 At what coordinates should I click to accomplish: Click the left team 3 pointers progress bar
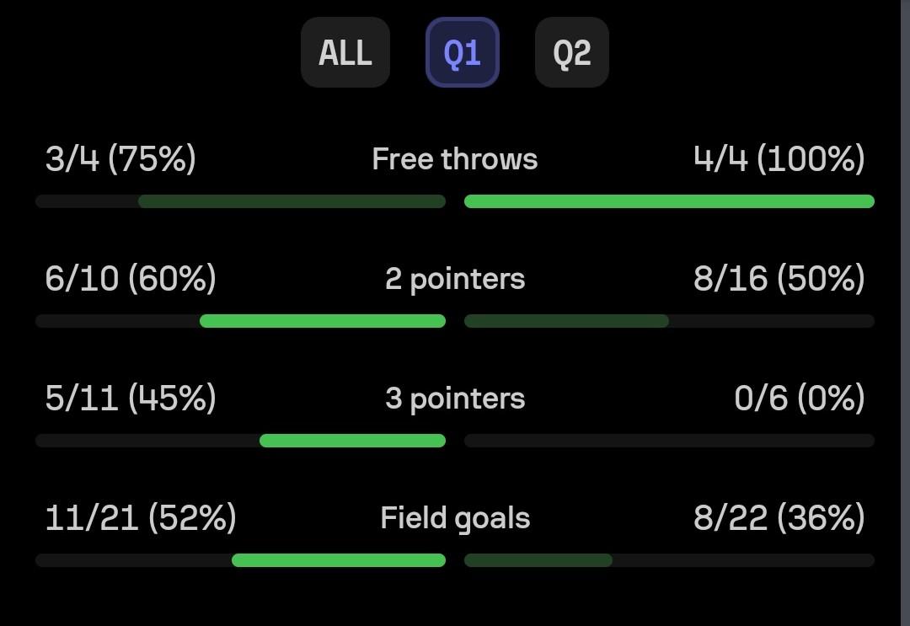[240, 441]
